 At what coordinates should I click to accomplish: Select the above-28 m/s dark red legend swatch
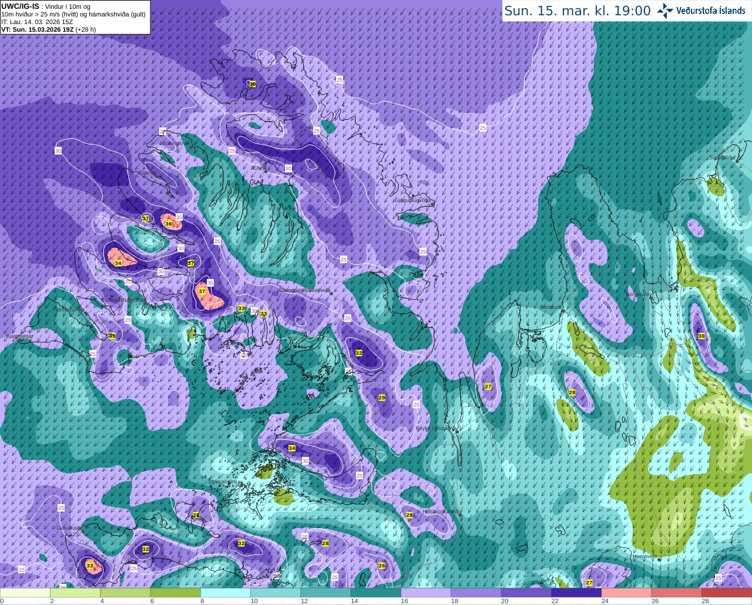coord(727,593)
